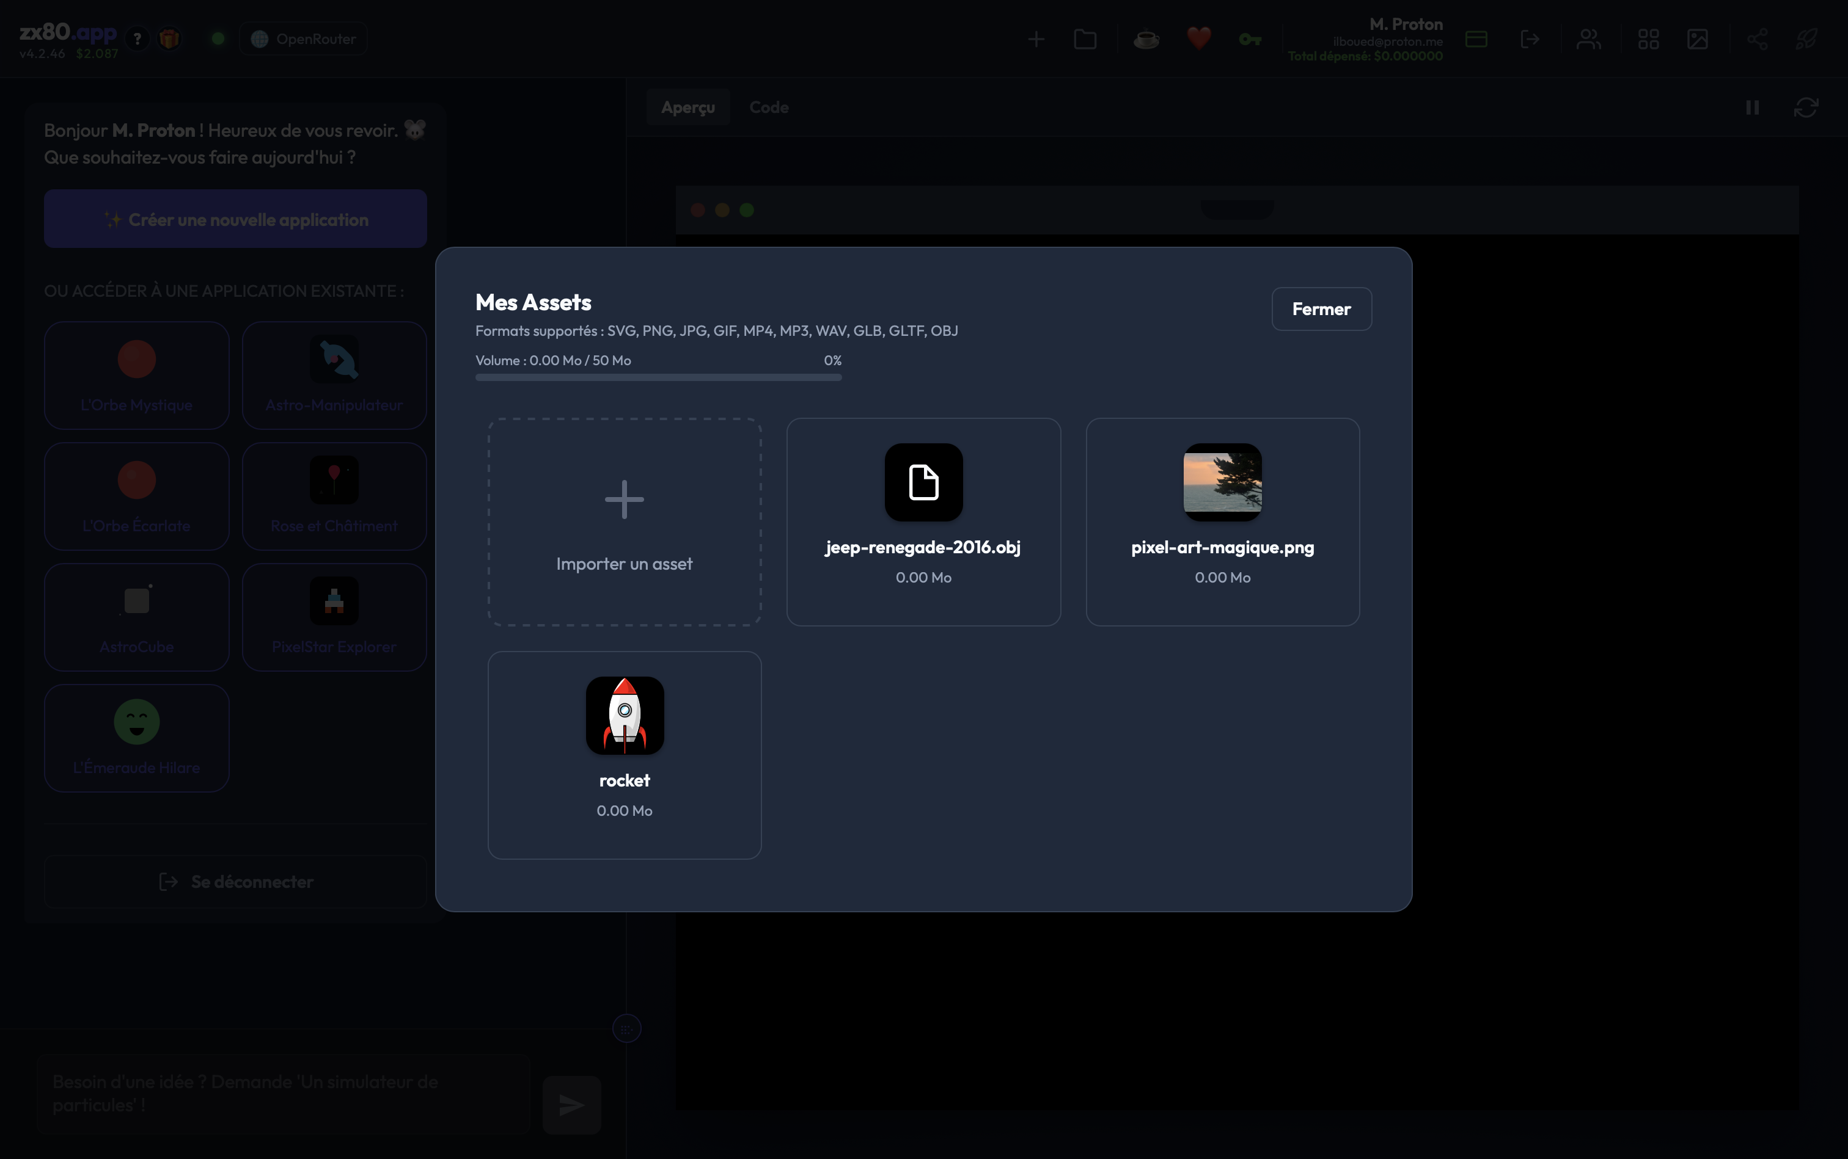The height and width of the screenshot is (1159, 1848).
Task: Open the users group icon
Action: [1589, 39]
